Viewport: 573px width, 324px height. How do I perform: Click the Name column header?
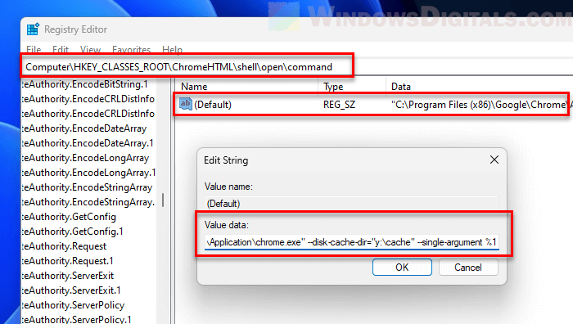(x=194, y=87)
